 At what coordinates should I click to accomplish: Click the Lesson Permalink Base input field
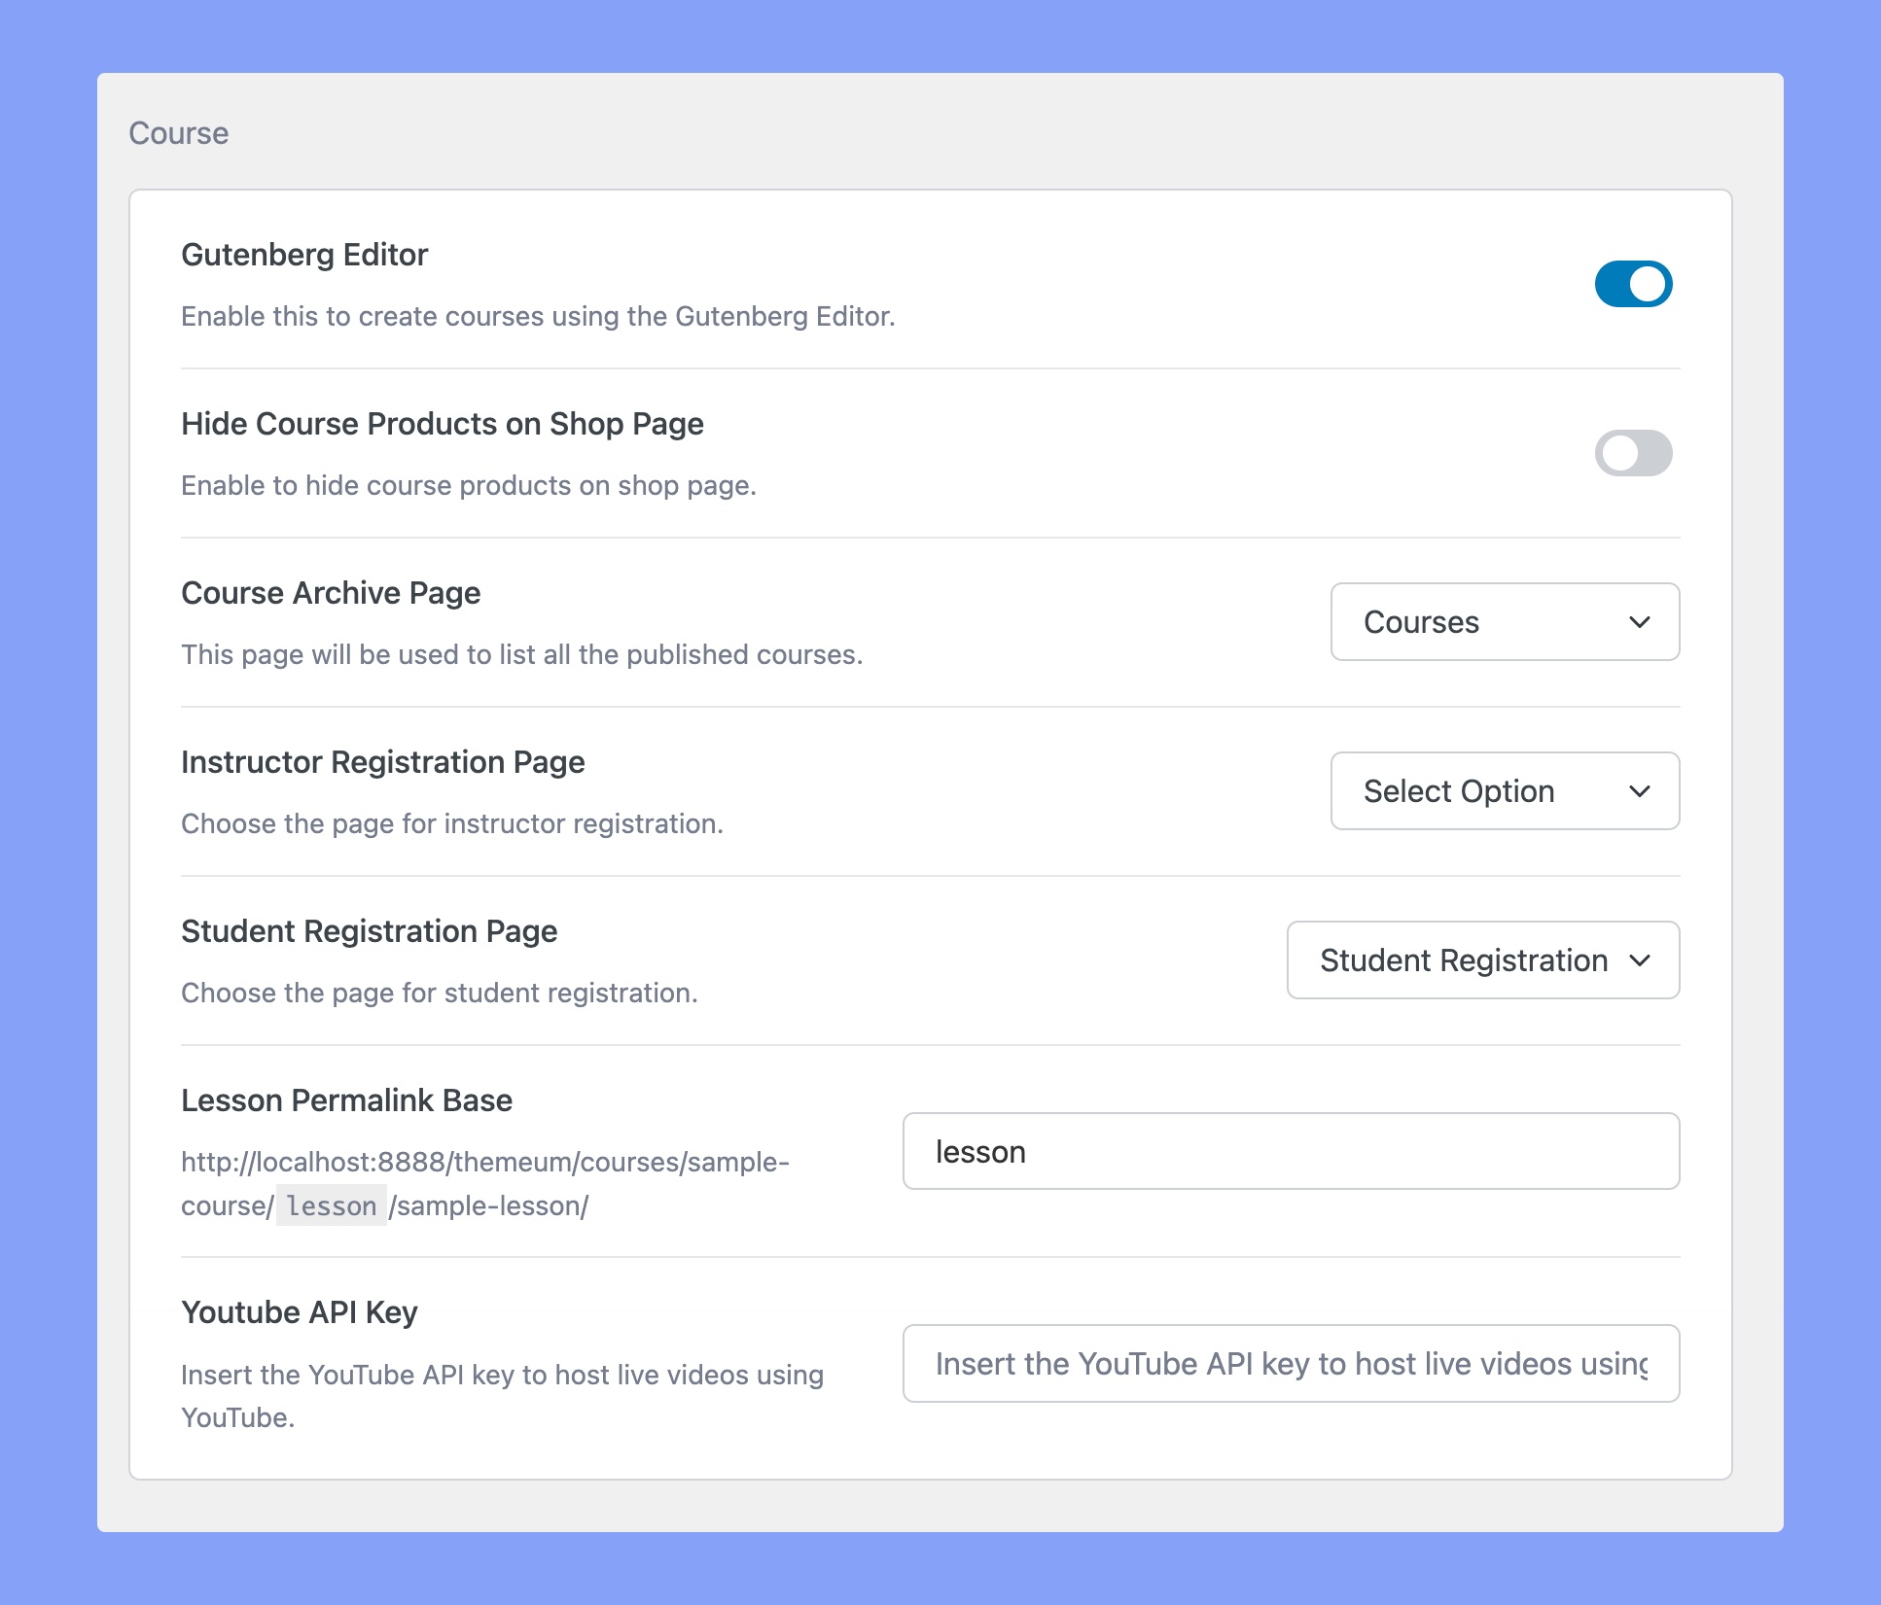click(1291, 1151)
